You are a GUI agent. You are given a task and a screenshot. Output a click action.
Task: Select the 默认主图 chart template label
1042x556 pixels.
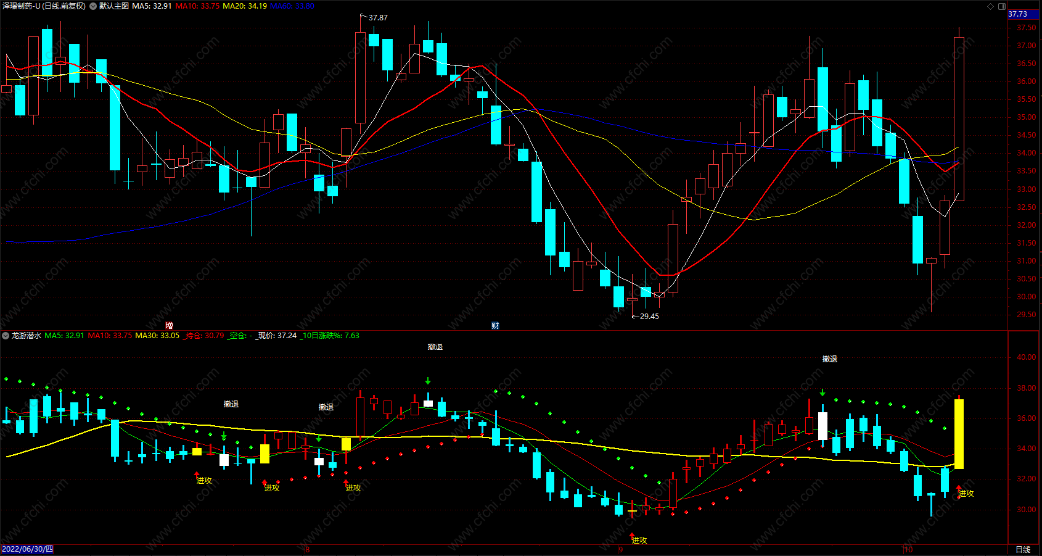tap(114, 6)
